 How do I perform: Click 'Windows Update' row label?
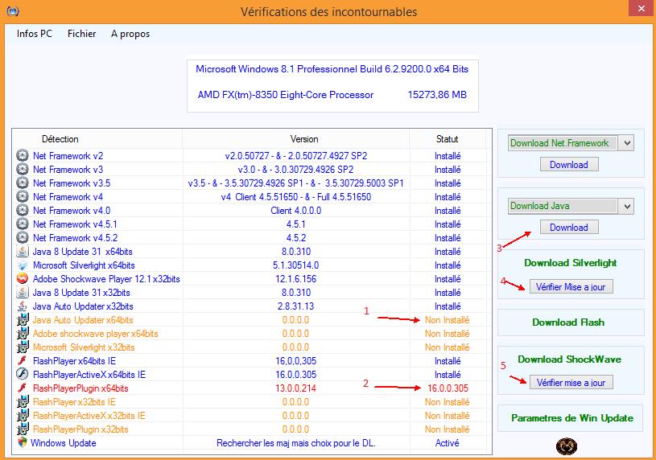pyautogui.click(x=63, y=443)
